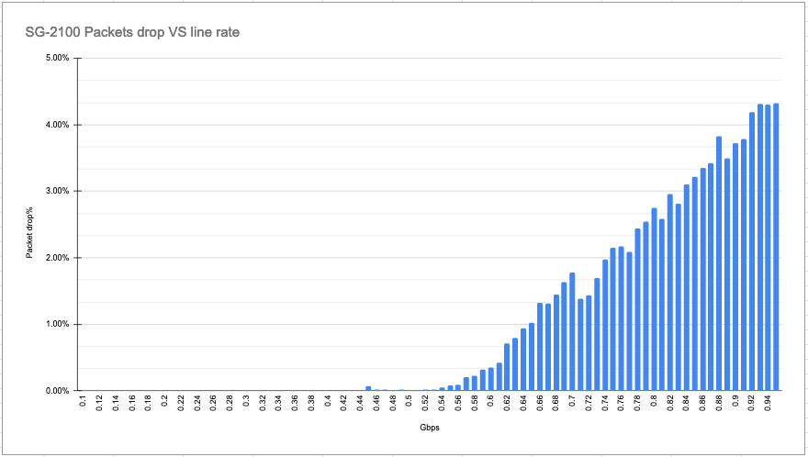Screen dimensions: 808x457
Task: Select the blue bar above 0.78
Action: 637,309
